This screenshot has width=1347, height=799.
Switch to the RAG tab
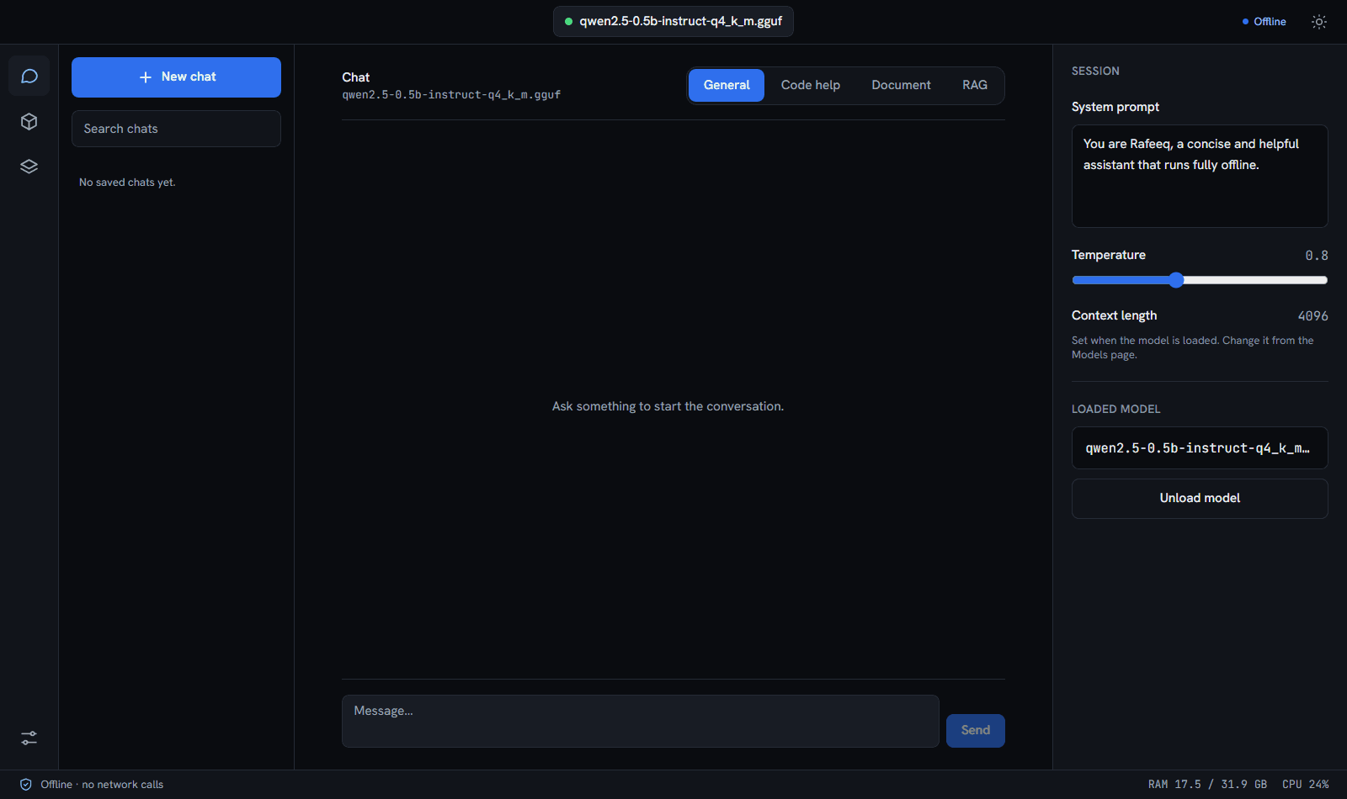tap(975, 85)
